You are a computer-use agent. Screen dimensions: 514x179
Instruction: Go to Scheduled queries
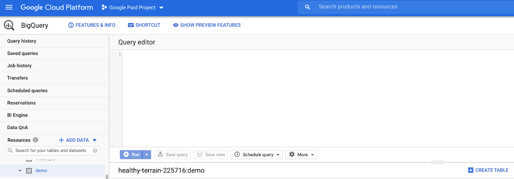click(x=27, y=91)
